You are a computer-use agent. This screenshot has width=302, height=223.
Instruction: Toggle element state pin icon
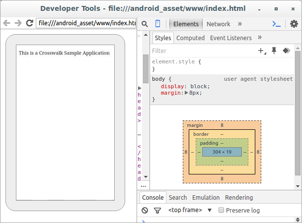[274, 51]
